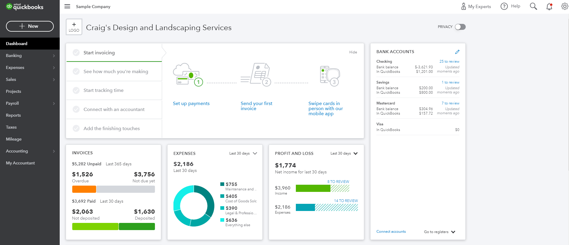Expand the Banking sidebar submenu arrow

54,56
